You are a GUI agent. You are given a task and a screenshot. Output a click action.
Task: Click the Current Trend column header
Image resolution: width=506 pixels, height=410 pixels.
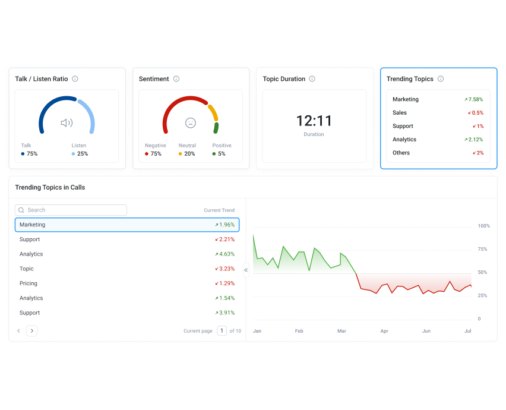(219, 210)
